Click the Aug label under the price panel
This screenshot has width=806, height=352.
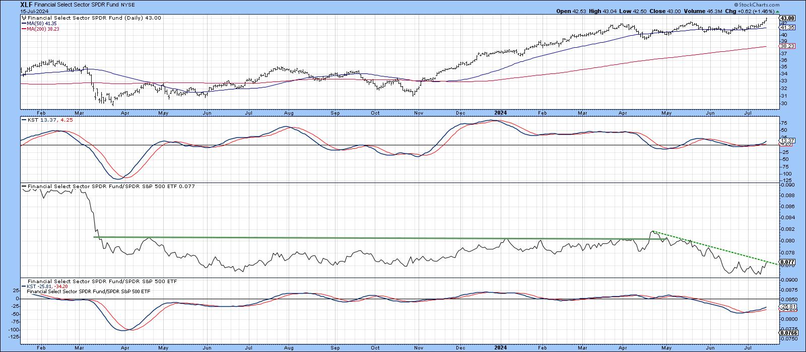(289, 113)
